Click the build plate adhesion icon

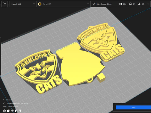139,4
